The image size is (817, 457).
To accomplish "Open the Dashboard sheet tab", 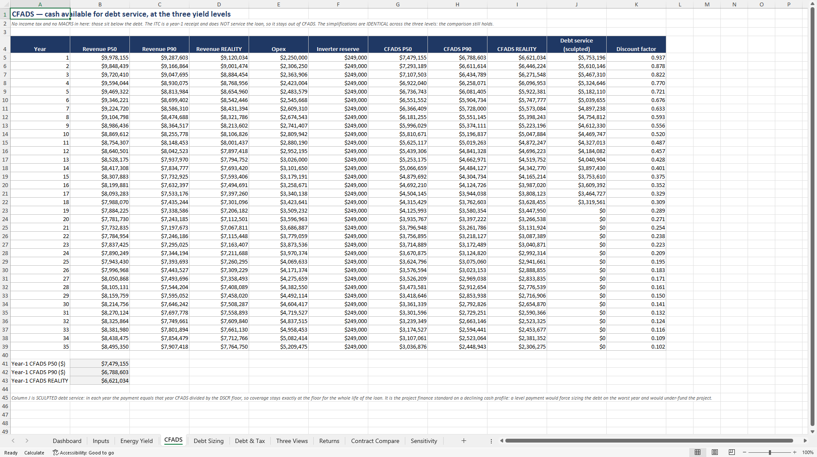I will tap(67, 441).
